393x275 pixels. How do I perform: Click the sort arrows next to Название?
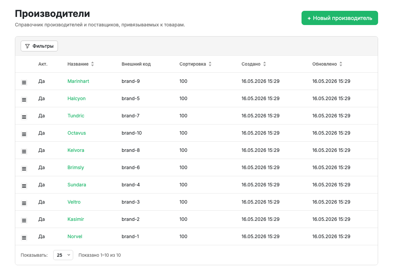[x=92, y=64]
